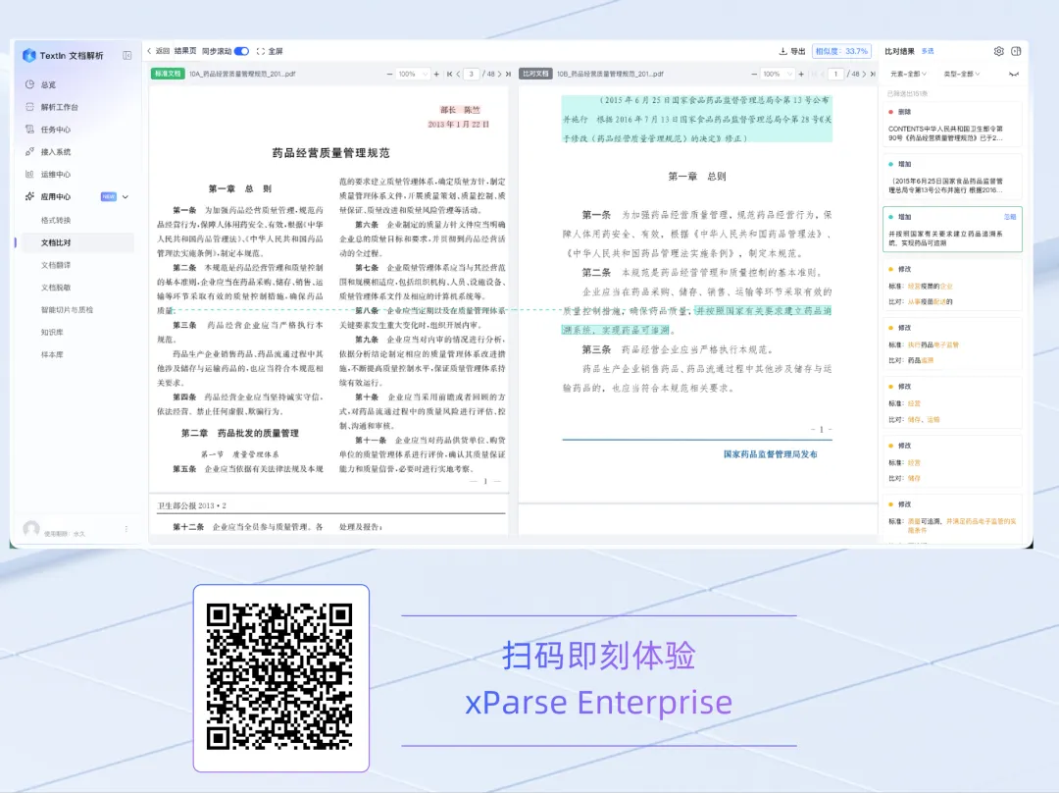Viewport: 1059px width, 793px height.
Task: Enter 全屏 fullscreen mode
Action: click(x=270, y=51)
